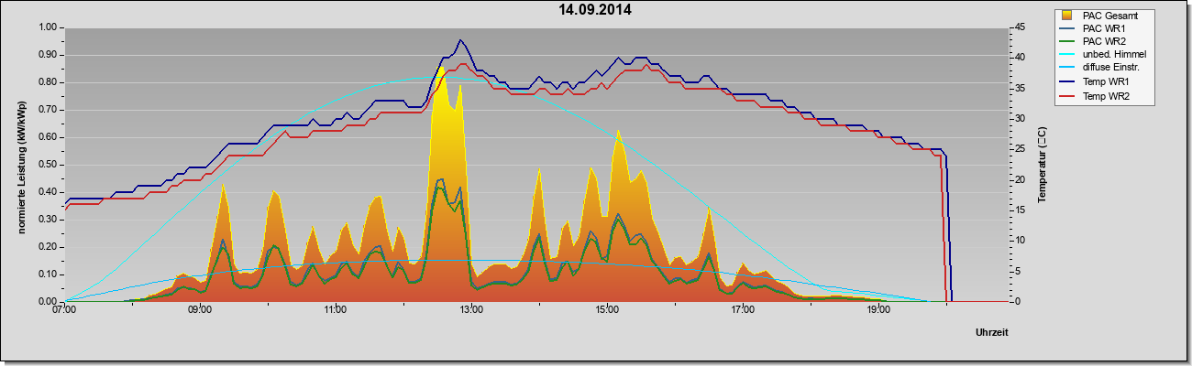Viewport: 1192px width, 366px height.
Task: Select Temp WR1 legend entry
Action: click(x=1103, y=82)
